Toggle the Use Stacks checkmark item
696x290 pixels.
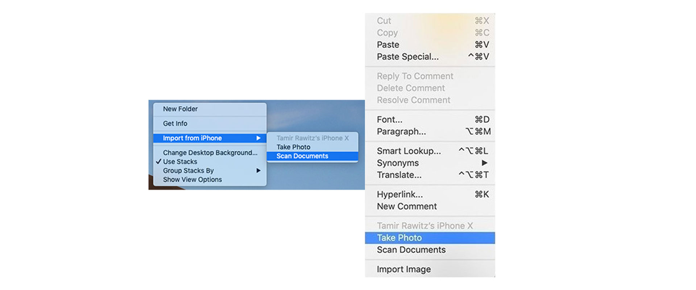[x=210, y=162]
